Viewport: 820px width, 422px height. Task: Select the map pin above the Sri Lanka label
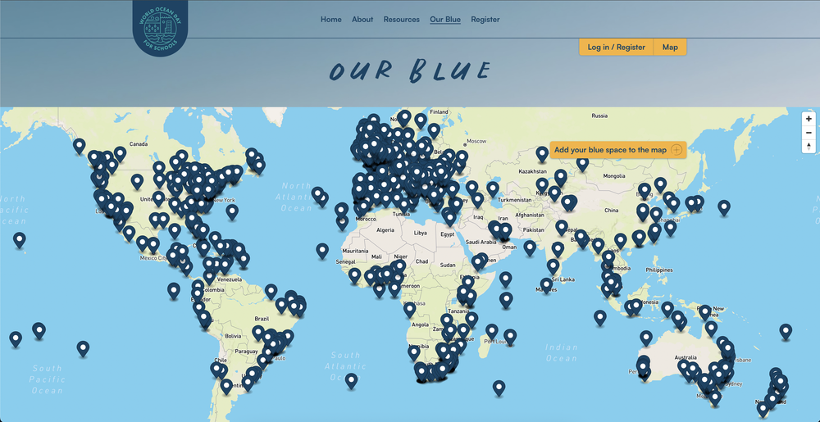(553, 266)
